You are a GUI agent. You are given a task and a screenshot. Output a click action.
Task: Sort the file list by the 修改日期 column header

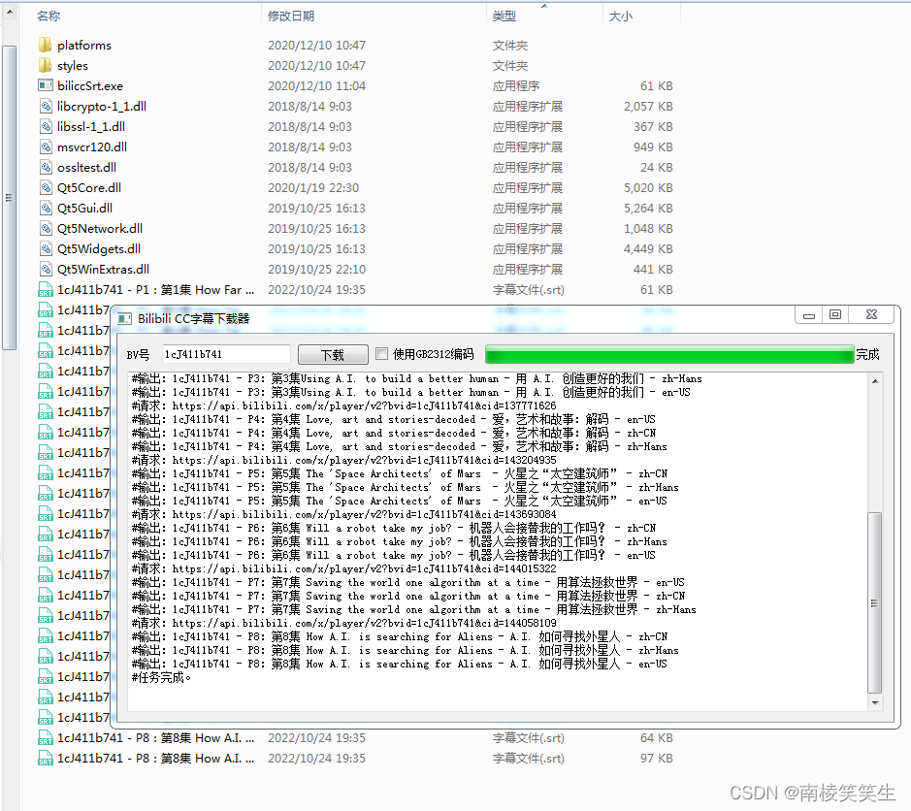click(x=291, y=16)
